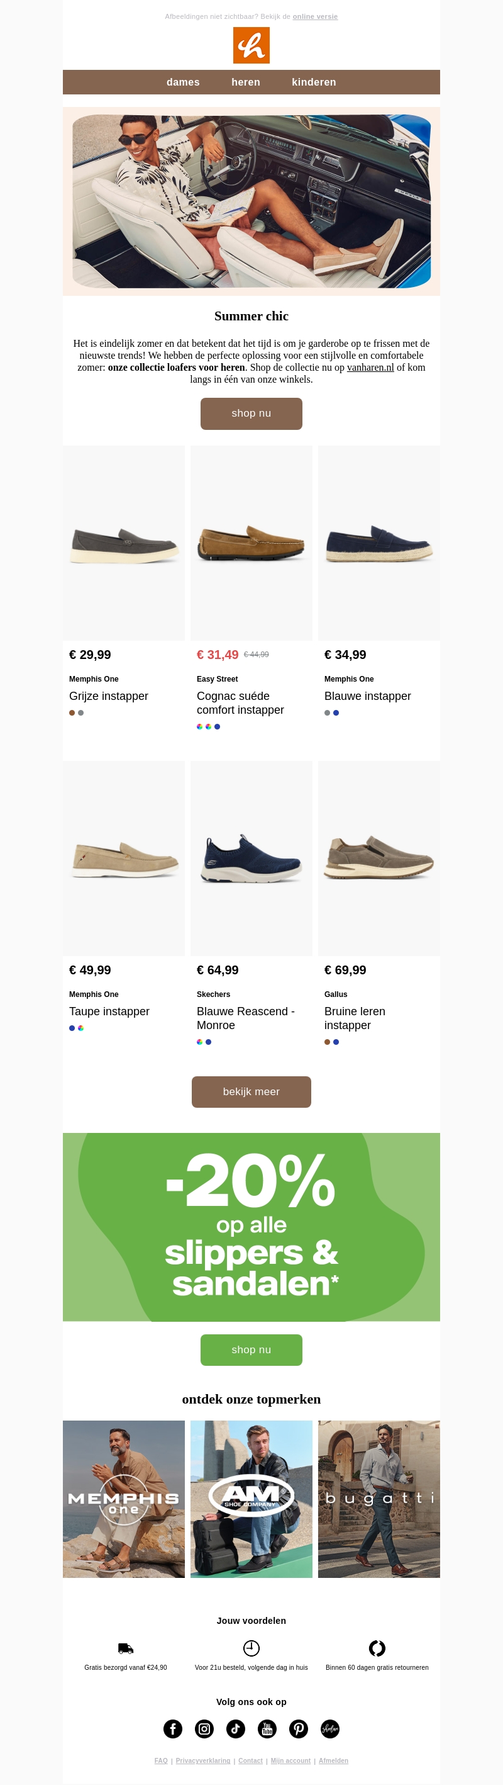View the Grijze instapper shoe image
This screenshot has width=503, height=1785.
(x=124, y=543)
